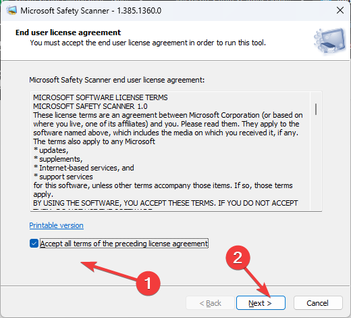Click the license text scrollbar thumb
This screenshot has width=351, height=318.
coord(316,109)
